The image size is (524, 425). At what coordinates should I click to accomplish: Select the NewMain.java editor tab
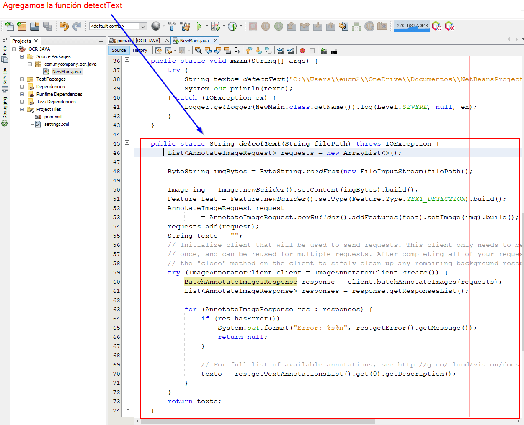tap(194, 41)
